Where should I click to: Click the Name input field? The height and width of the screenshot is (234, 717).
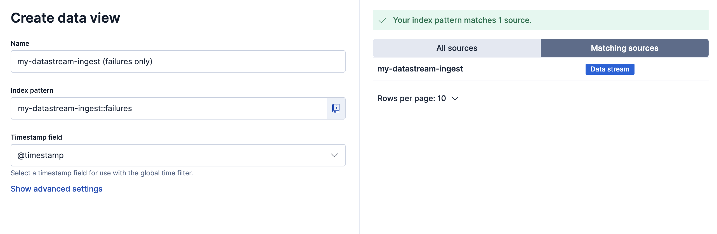pyautogui.click(x=178, y=61)
